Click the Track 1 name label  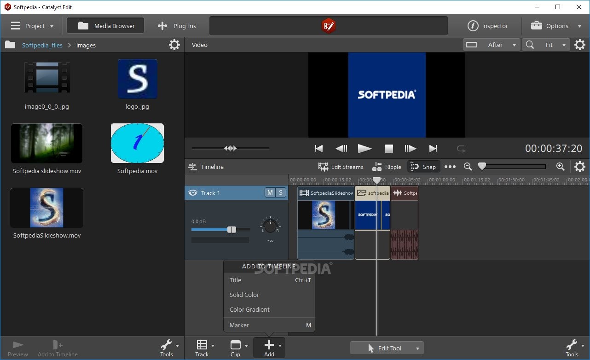point(210,193)
